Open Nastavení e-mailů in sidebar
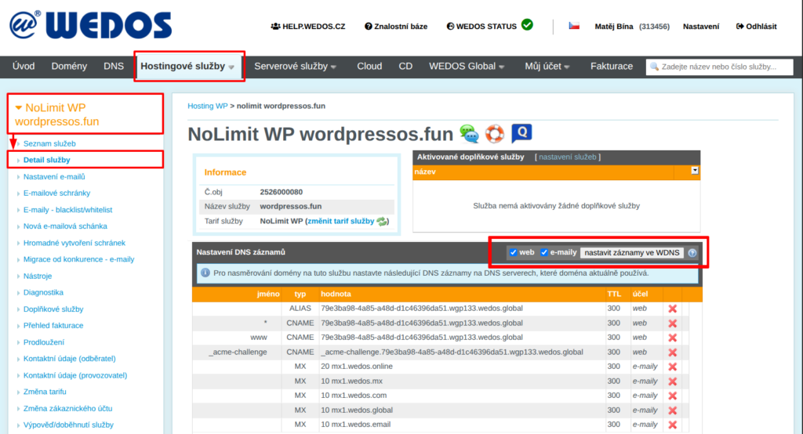This screenshot has height=434, width=803. pos(54,176)
